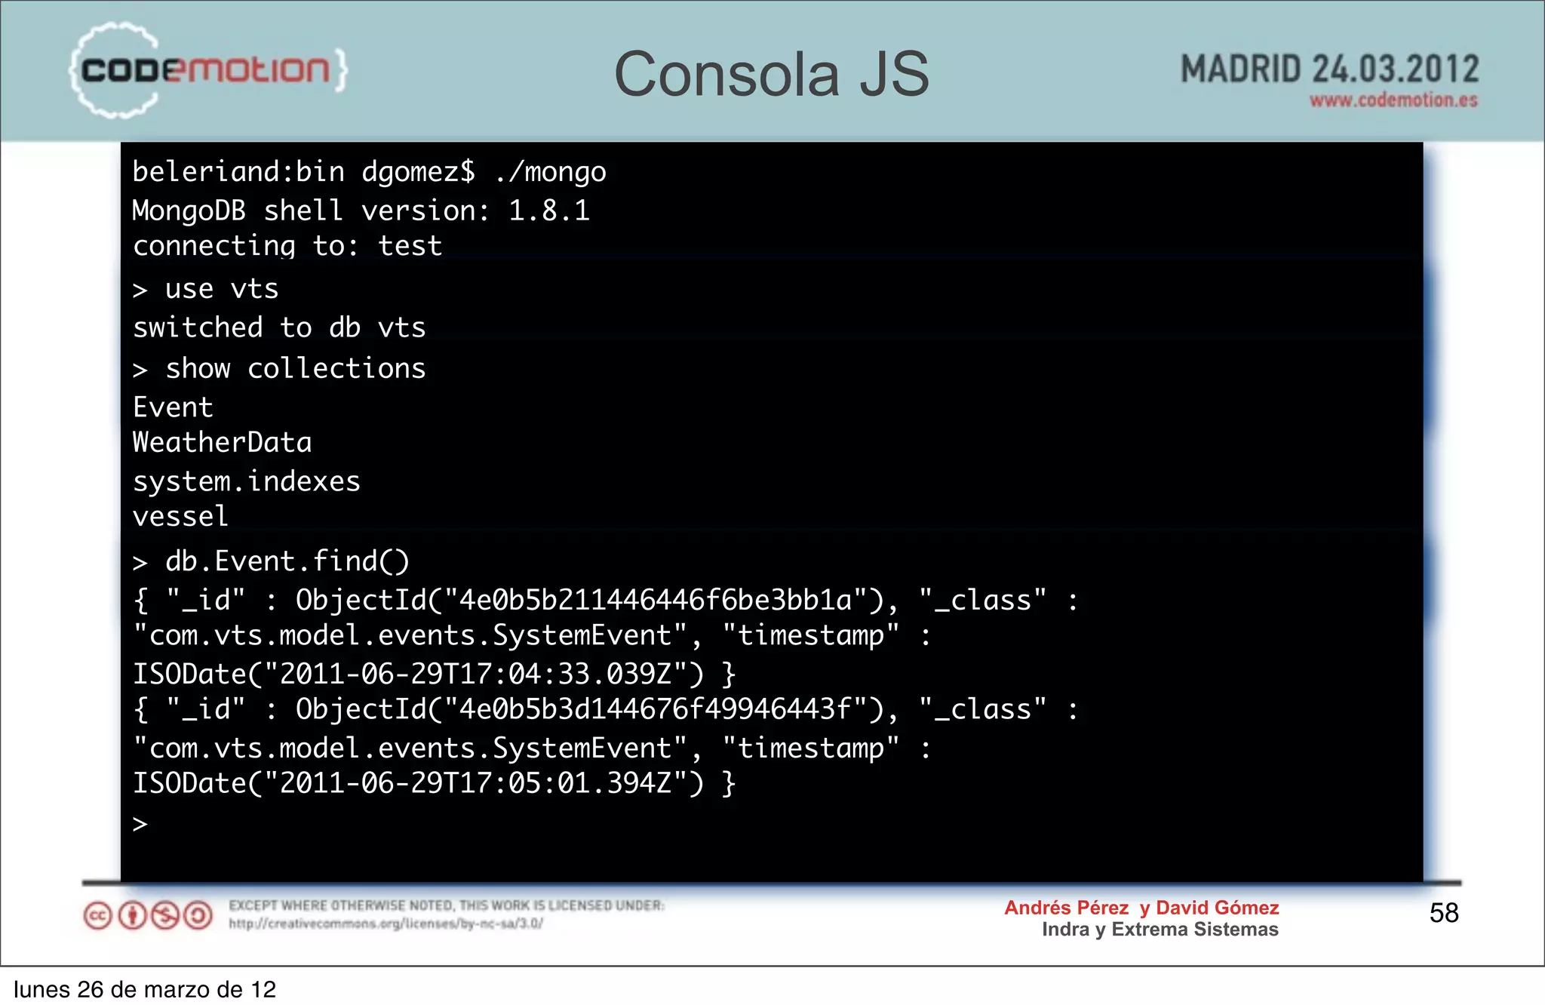Click the 'connecting to: test' line
Screen dimensions: 1545x1005
click(287, 246)
